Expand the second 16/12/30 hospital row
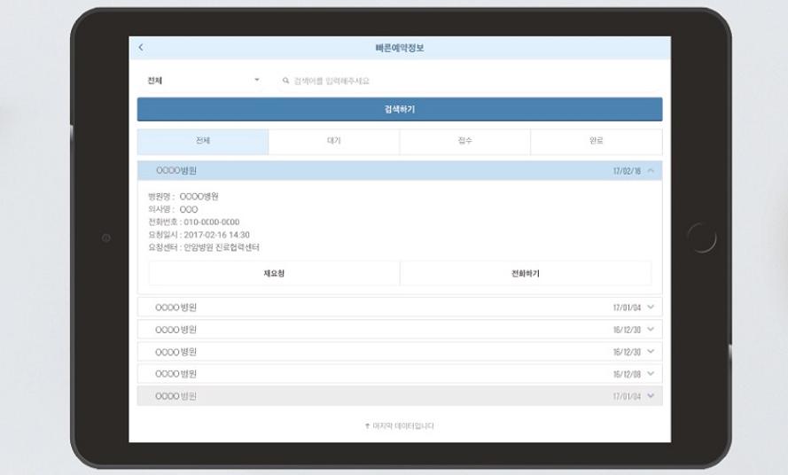The width and height of the screenshot is (788, 475). [x=651, y=352]
